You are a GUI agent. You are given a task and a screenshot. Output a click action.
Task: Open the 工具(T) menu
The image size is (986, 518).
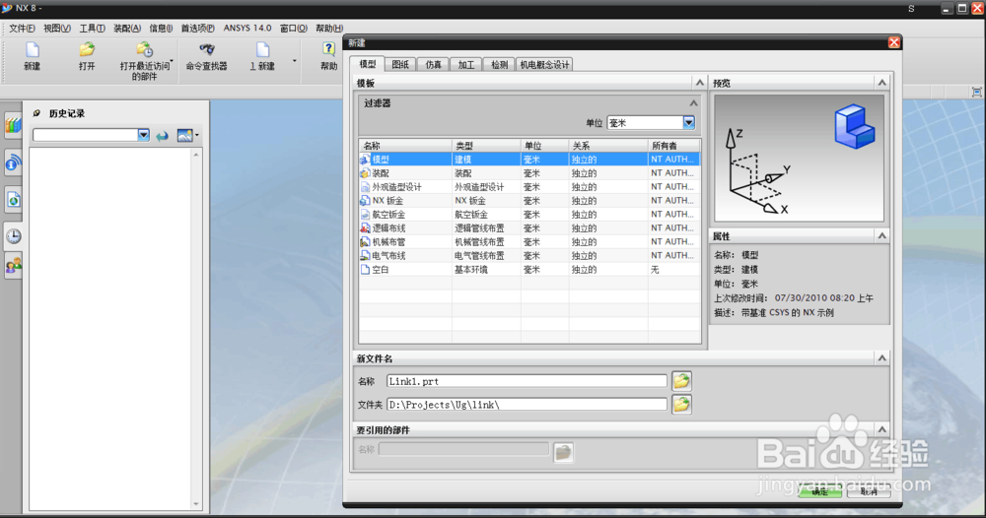(x=92, y=29)
